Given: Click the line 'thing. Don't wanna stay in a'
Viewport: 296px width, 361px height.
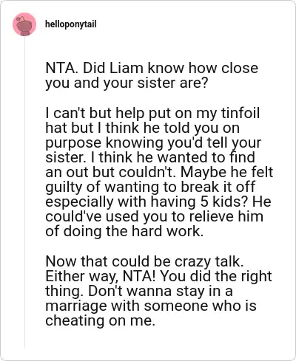Looking at the screenshot, I should tap(139, 292).
